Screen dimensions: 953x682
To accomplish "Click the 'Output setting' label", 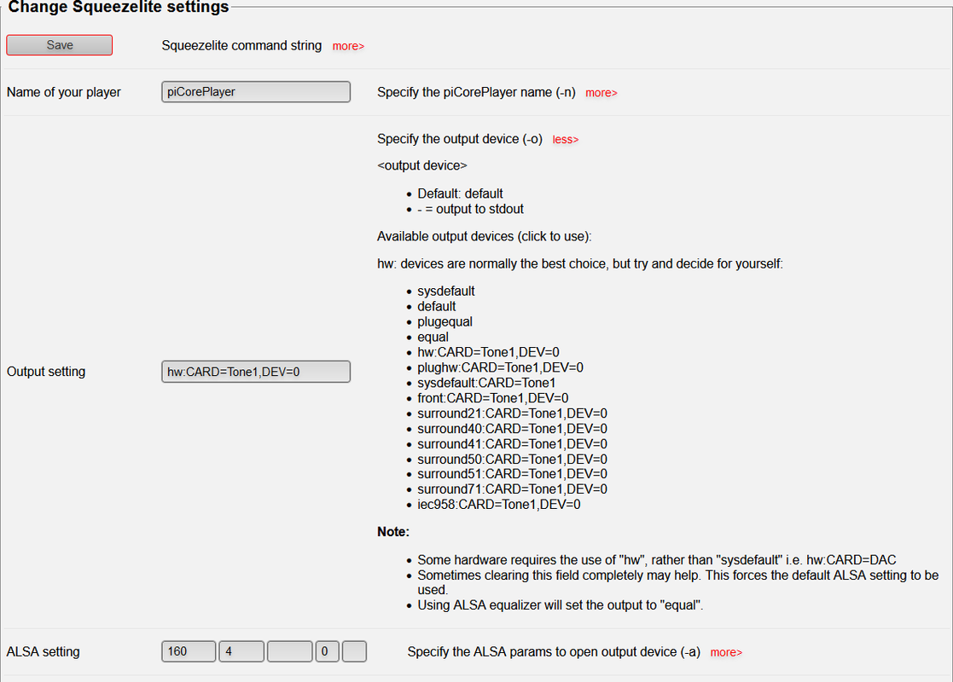I will tap(46, 372).
